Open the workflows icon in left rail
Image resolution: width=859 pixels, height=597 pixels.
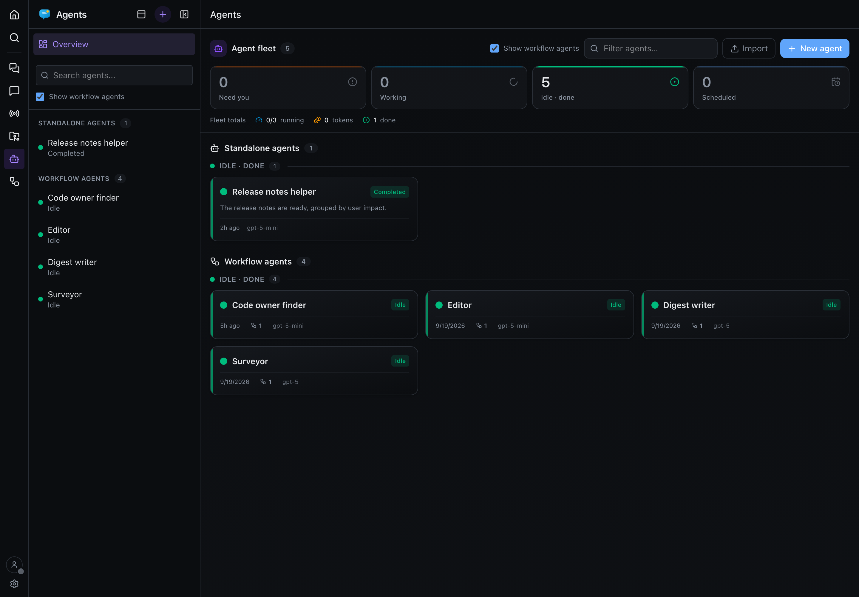[x=14, y=182]
